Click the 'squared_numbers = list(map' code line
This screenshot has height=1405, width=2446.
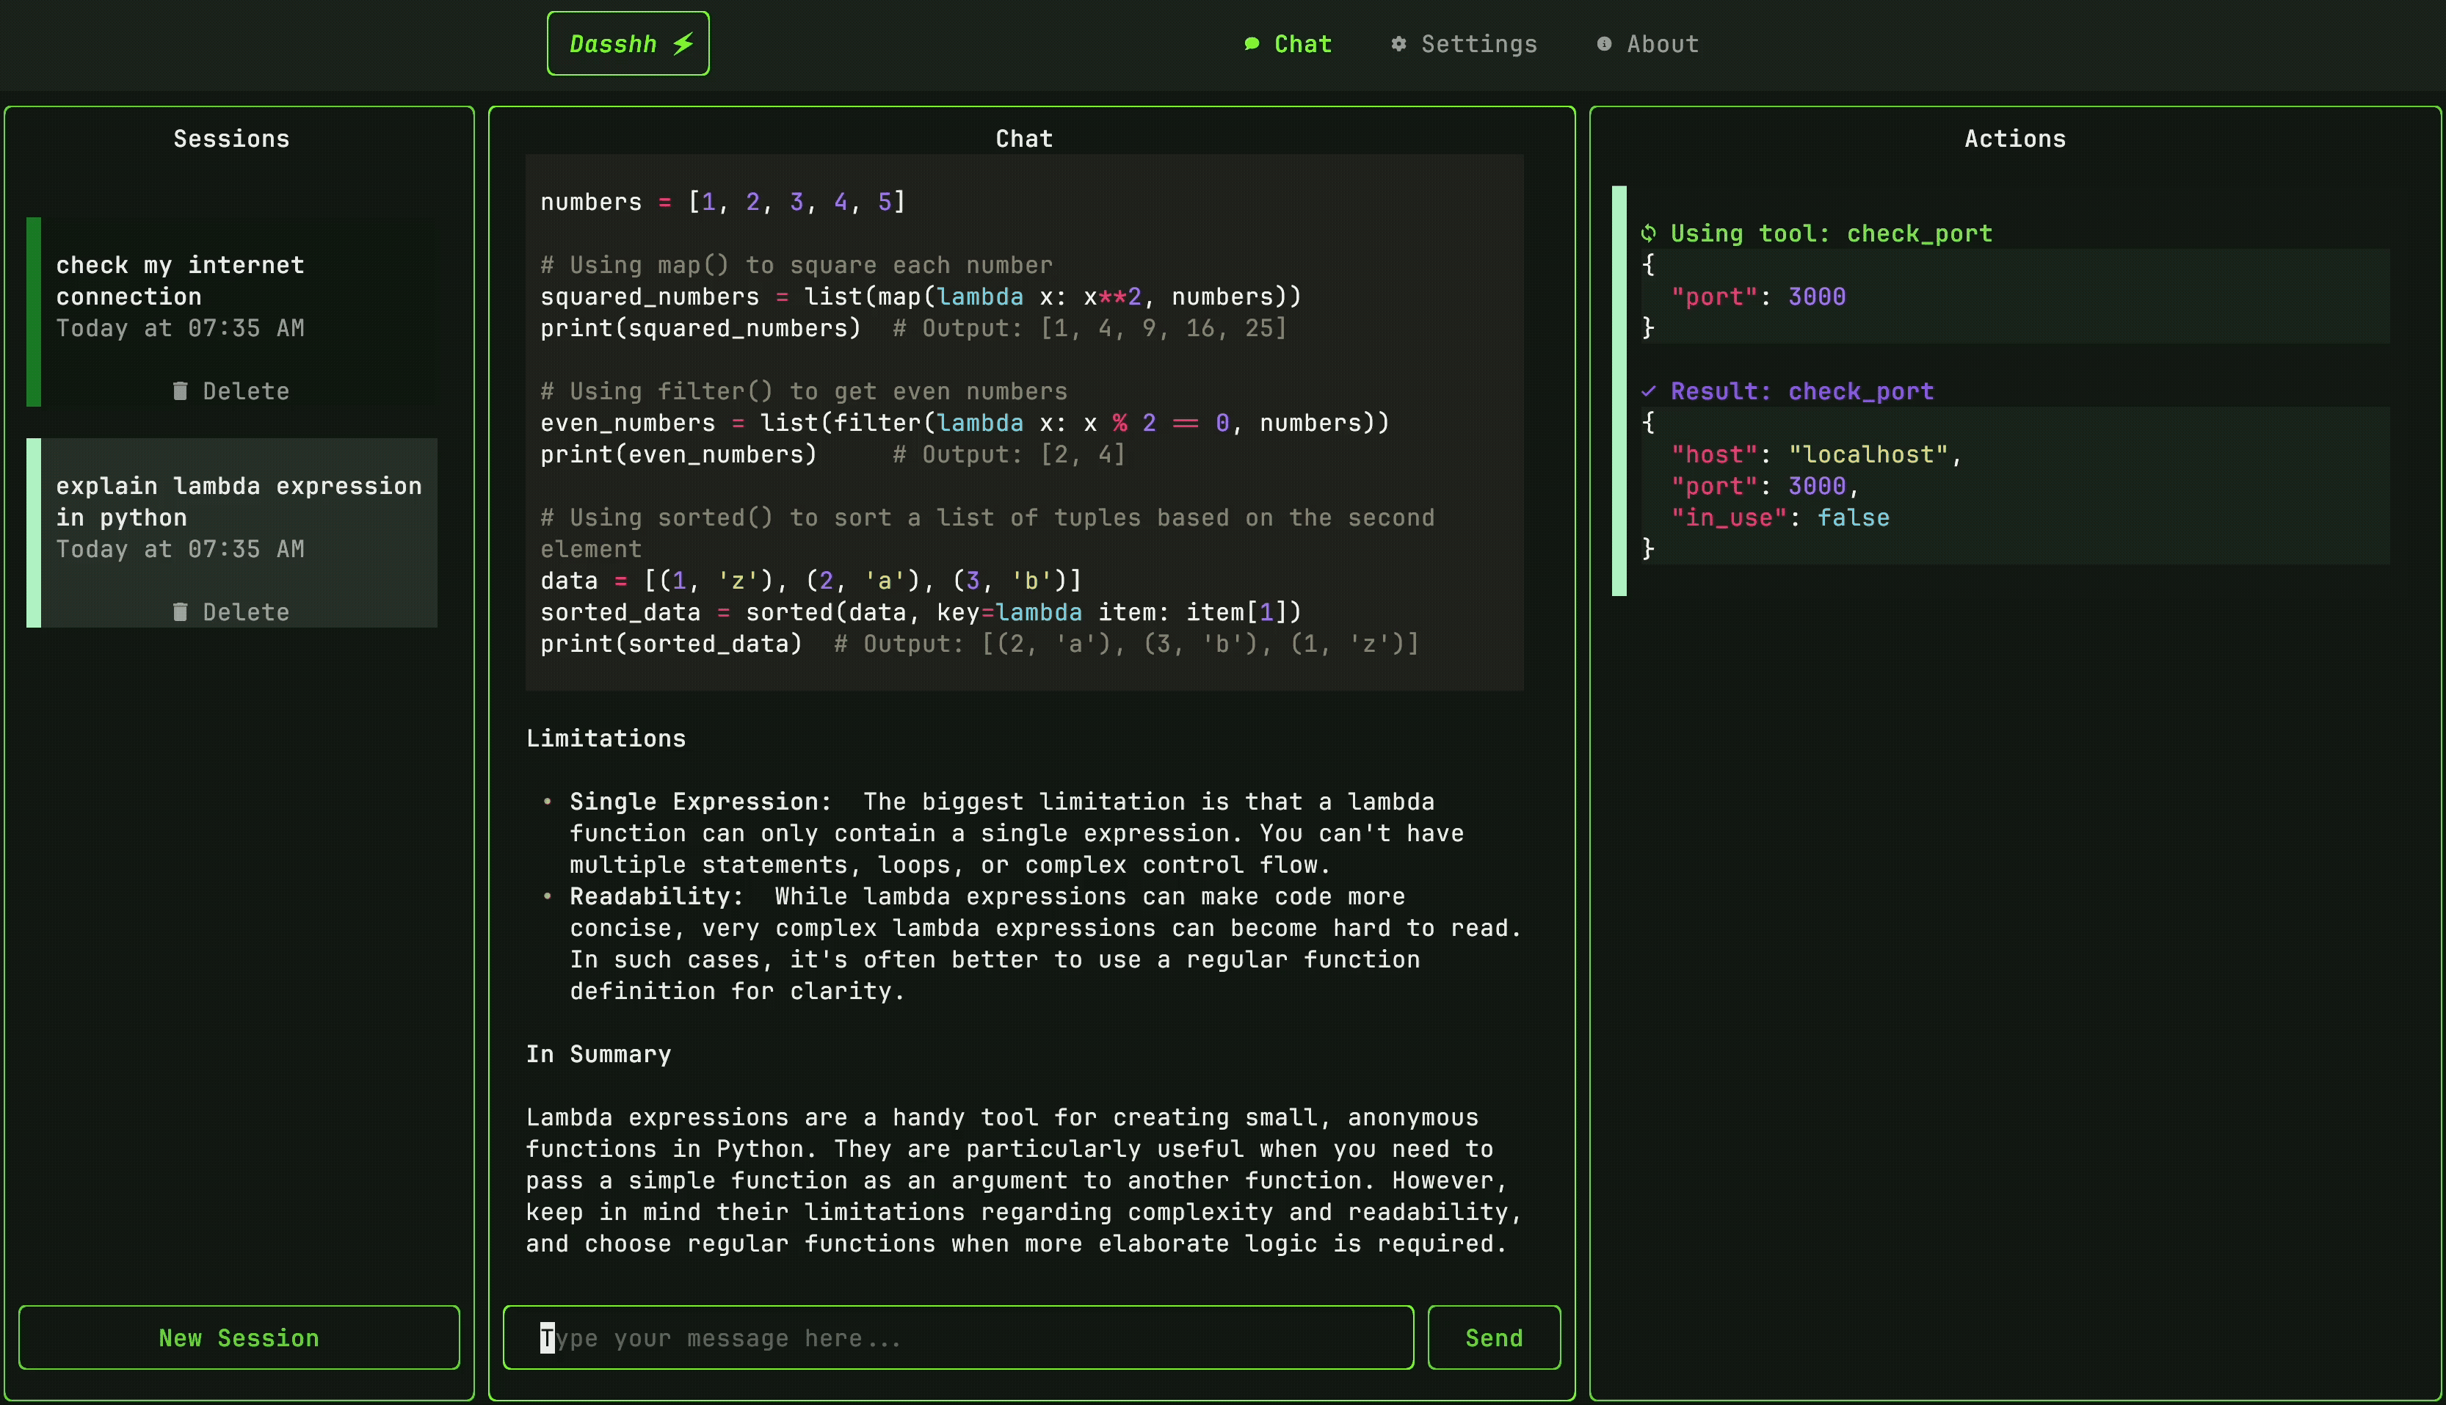(x=921, y=297)
